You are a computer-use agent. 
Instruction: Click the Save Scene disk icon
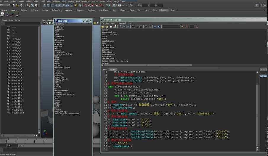pos(21,5)
